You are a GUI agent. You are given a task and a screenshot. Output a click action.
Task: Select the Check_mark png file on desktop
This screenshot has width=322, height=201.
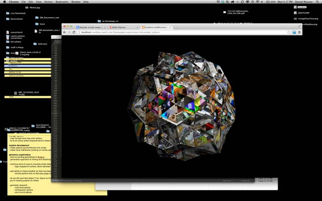(x=28, y=53)
